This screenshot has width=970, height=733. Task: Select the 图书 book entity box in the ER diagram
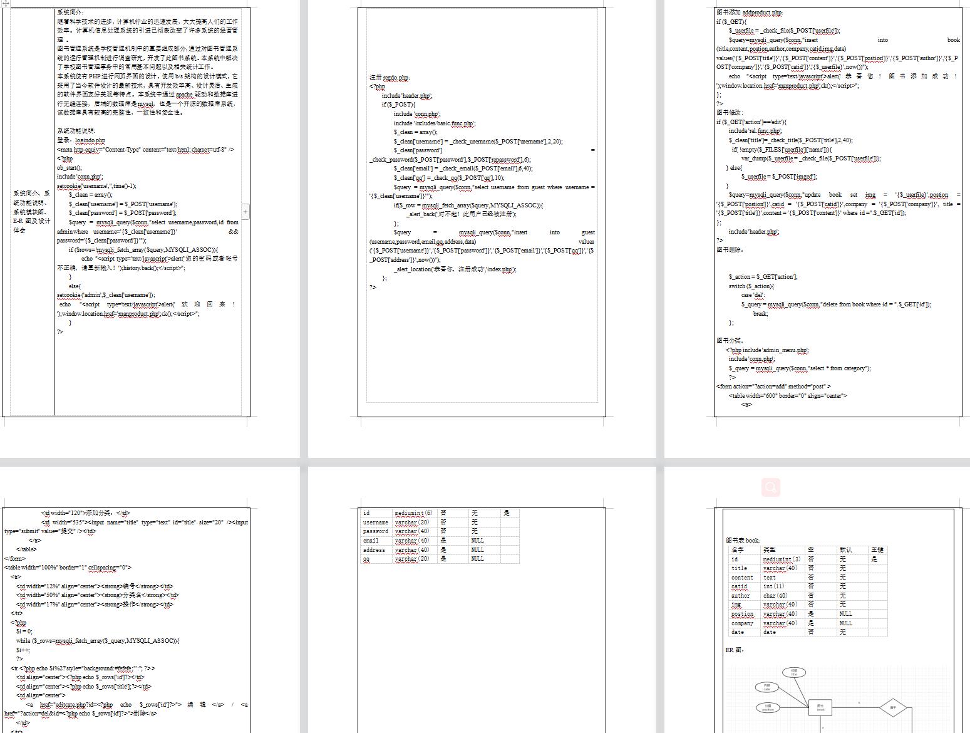(x=820, y=708)
